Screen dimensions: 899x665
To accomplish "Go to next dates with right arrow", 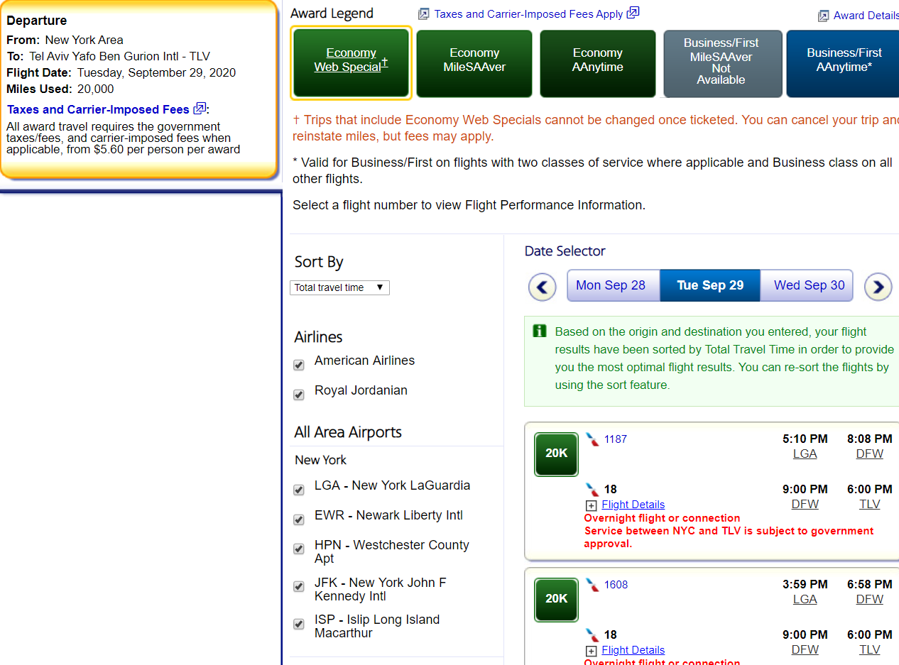I will click(878, 287).
